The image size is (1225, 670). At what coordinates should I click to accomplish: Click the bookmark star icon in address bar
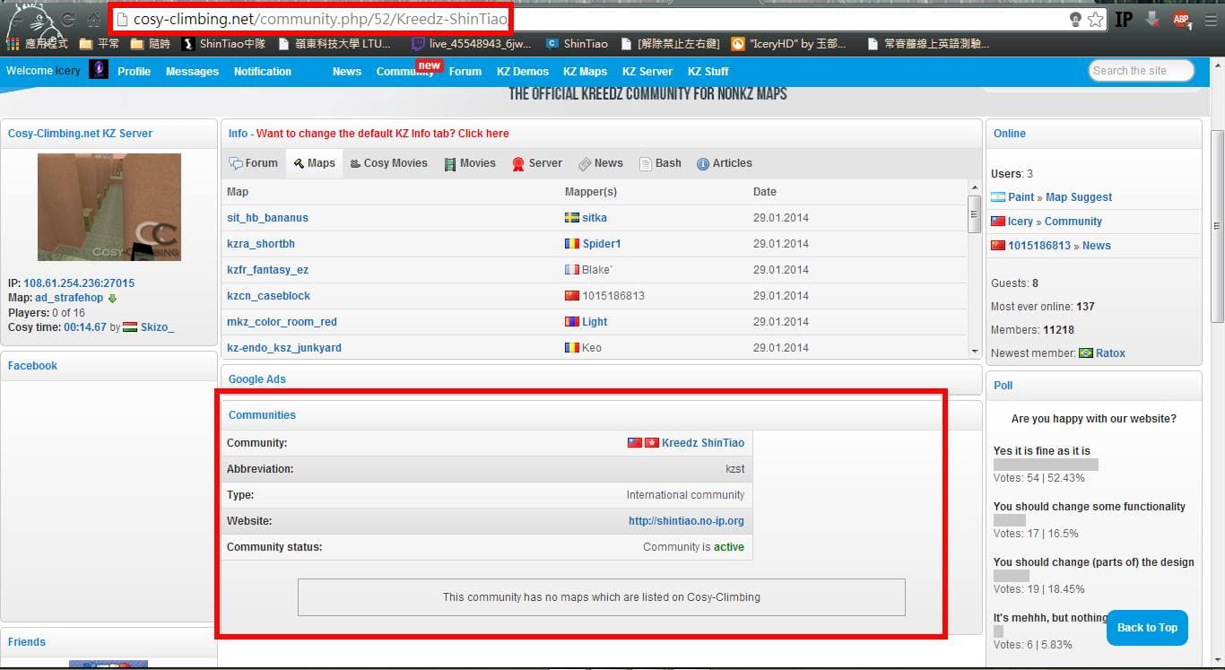1095,20
